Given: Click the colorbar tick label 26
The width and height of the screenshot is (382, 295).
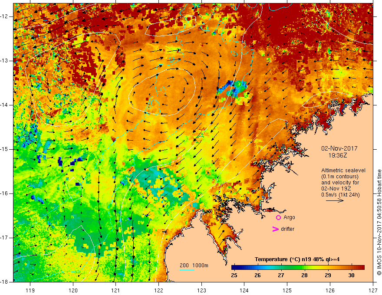Looking at the screenshot, I should (x=257, y=275).
